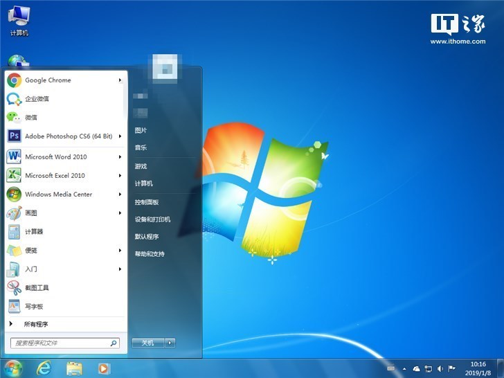Screen dimensions: 504x378
Task: Show 所有程序 all programs list
Action: tap(36, 324)
